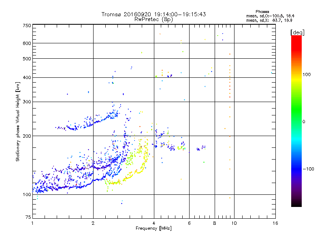Click the y-axis tick label '200'

[27, 136]
